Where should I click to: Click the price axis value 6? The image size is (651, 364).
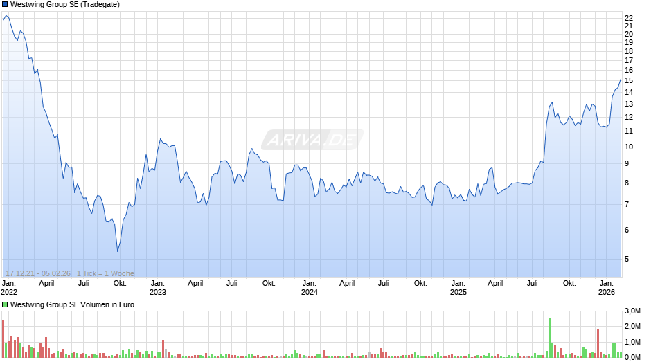point(627,230)
